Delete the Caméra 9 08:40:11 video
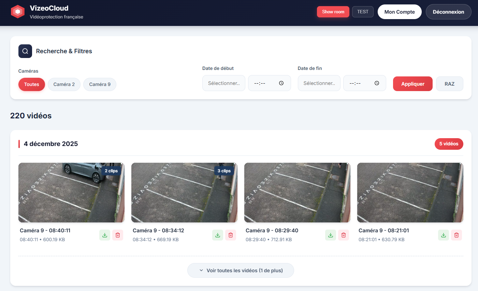The width and height of the screenshot is (478, 291). [118, 235]
